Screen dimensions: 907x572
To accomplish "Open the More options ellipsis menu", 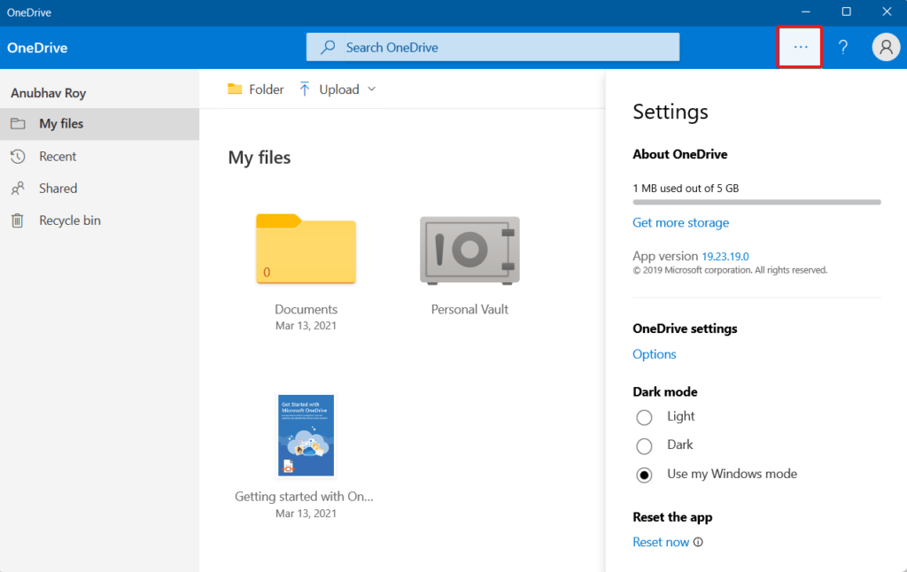I will click(799, 47).
